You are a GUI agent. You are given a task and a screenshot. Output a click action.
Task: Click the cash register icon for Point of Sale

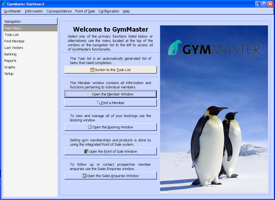coord(86,151)
